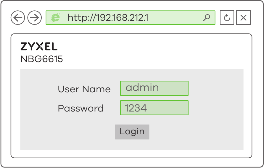
Task: Select the http://192.168.212.1 URL text
Action: tap(108, 18)
